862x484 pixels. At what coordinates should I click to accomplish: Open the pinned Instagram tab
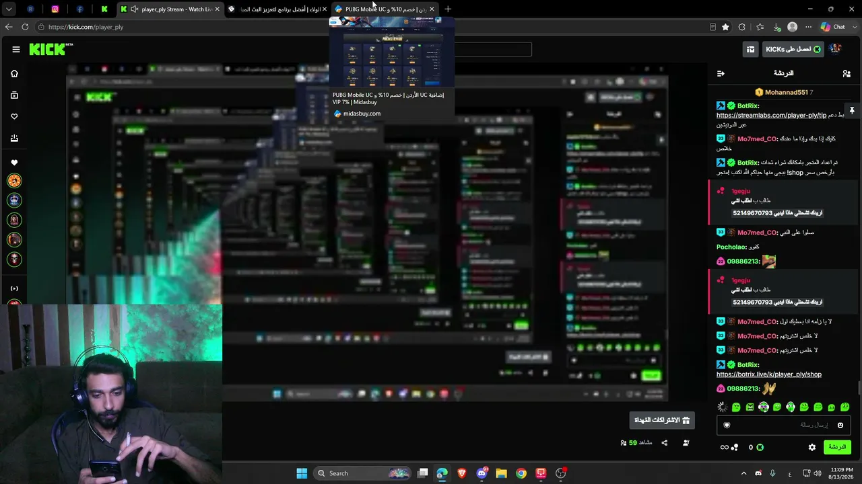pos(55,9)
